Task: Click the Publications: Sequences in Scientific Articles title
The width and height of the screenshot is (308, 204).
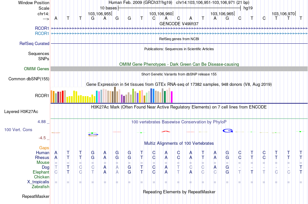Action: pos(179,49)
